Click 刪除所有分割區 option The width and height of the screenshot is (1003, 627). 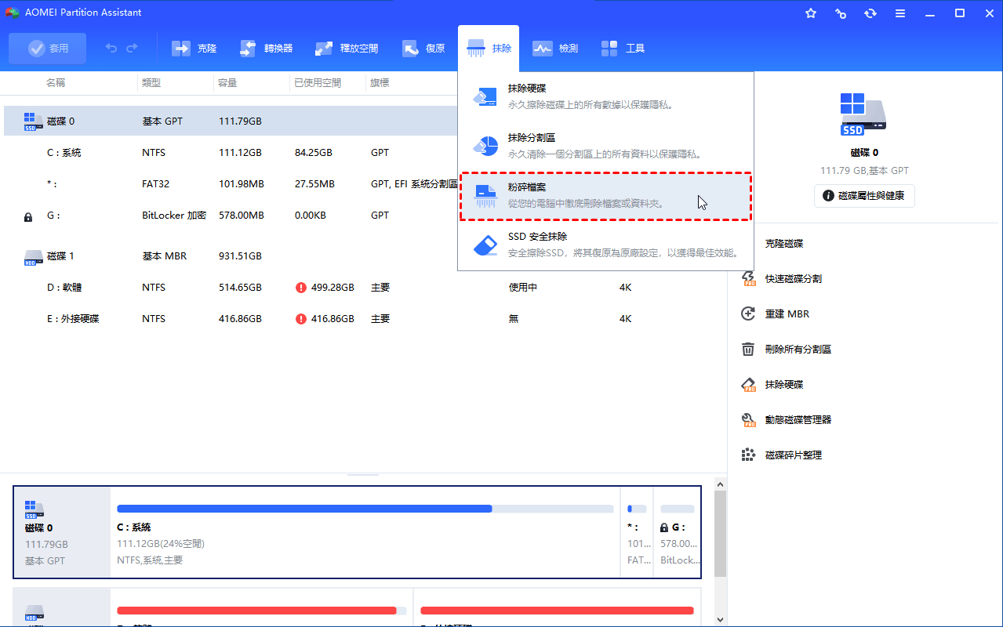click(798, 349)
